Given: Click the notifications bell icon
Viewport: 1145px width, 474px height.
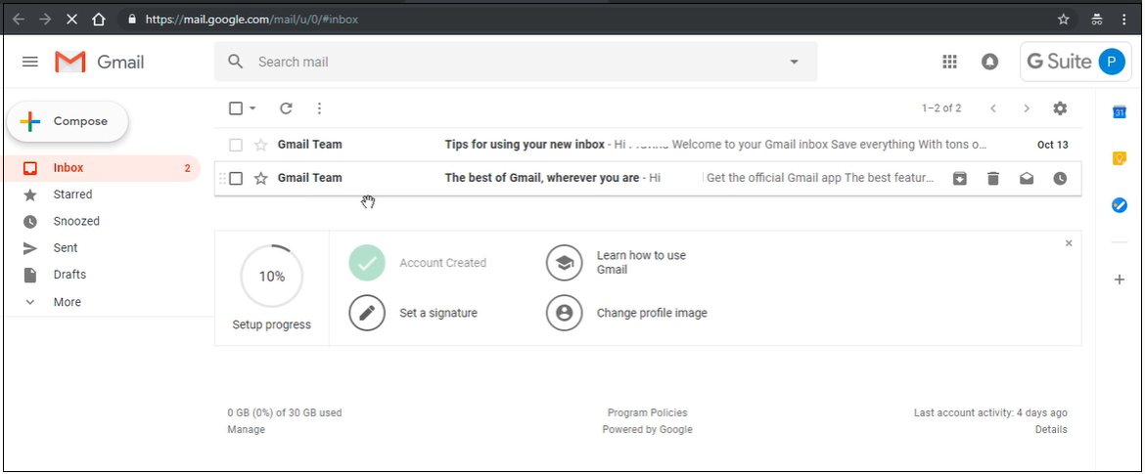Looking at the screenshot, I should 989,62.
